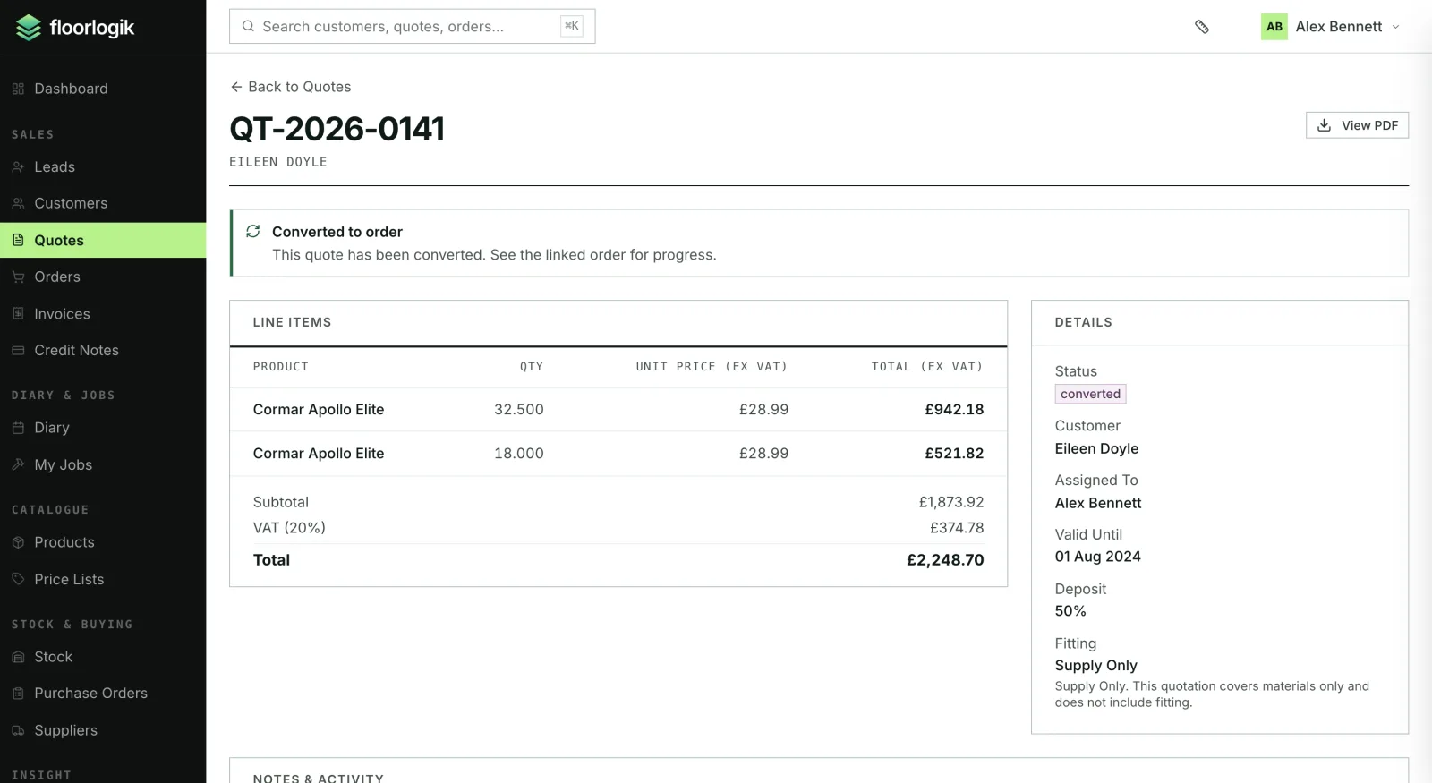1432x783 pixels.
Task: Click the AB user avatar
Action: pos(1274,27)
